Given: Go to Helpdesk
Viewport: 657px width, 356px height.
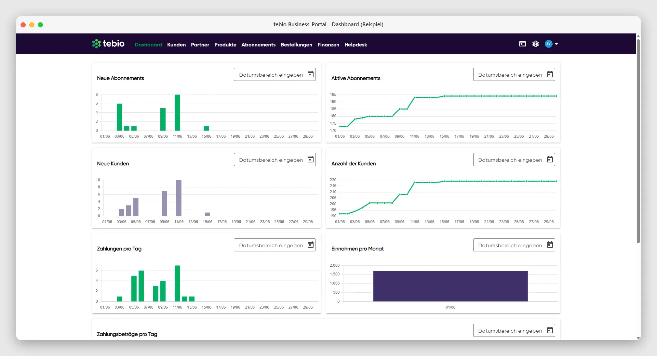Looking at the screenshot, I should click(356, 45).
